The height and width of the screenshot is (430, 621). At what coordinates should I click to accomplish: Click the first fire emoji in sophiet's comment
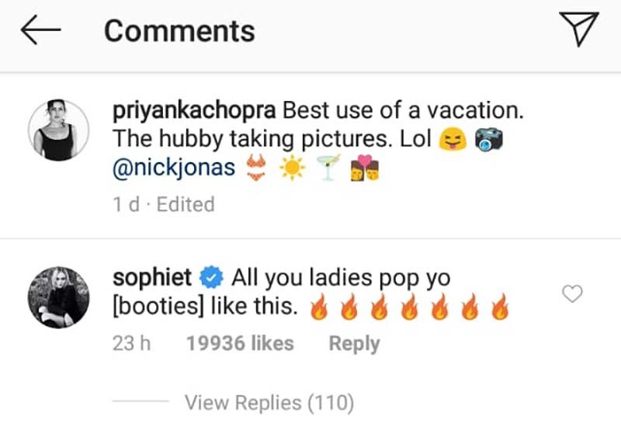point(319,307)
